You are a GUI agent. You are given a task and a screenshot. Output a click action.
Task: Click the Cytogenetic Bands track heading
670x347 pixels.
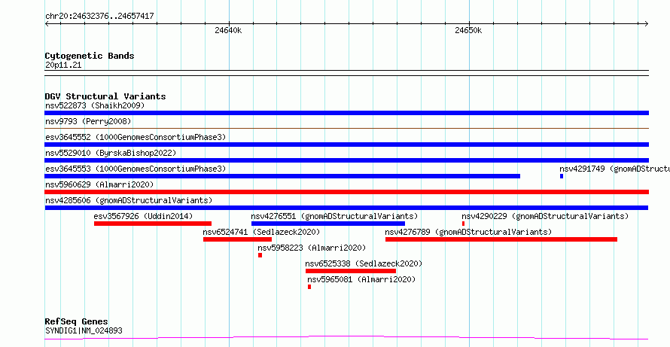click(90, 56)
